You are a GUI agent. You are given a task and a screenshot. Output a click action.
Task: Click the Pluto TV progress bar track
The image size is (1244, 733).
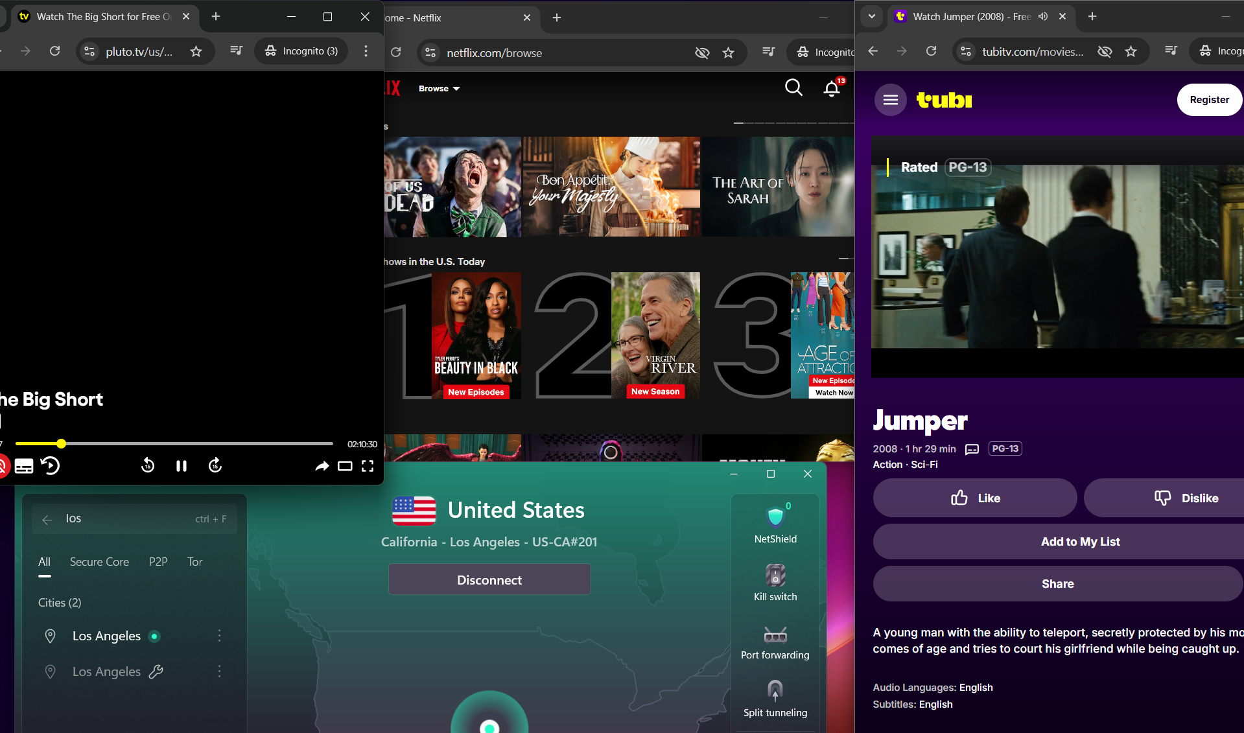click(x=174, y=444)
